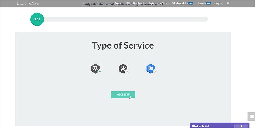Image resolution: width=255 pixels, height=128 pixels.
Task: Open Client Dashboard in navigation
Action: pyautogui.click(x=136, y=3)
